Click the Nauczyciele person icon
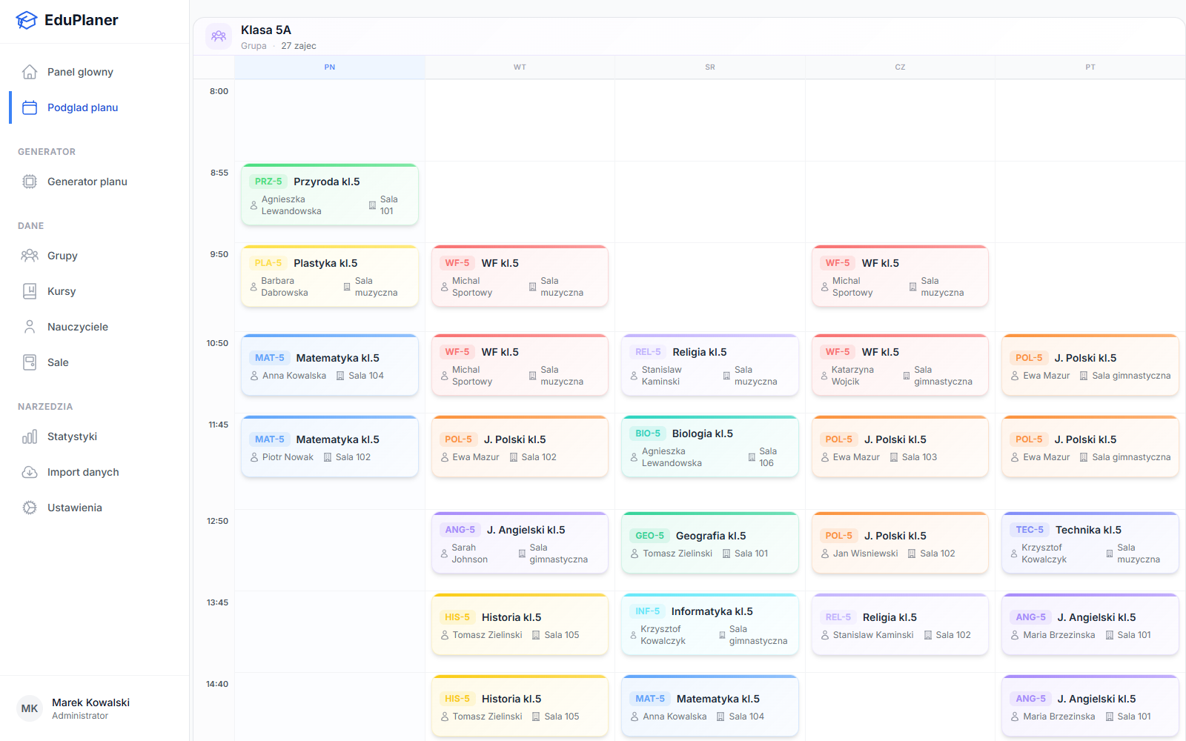 pos(30,327)
